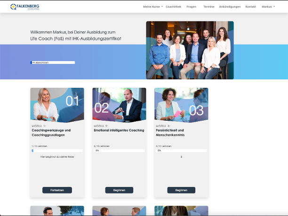Open the Coachithek menu item

173,7
